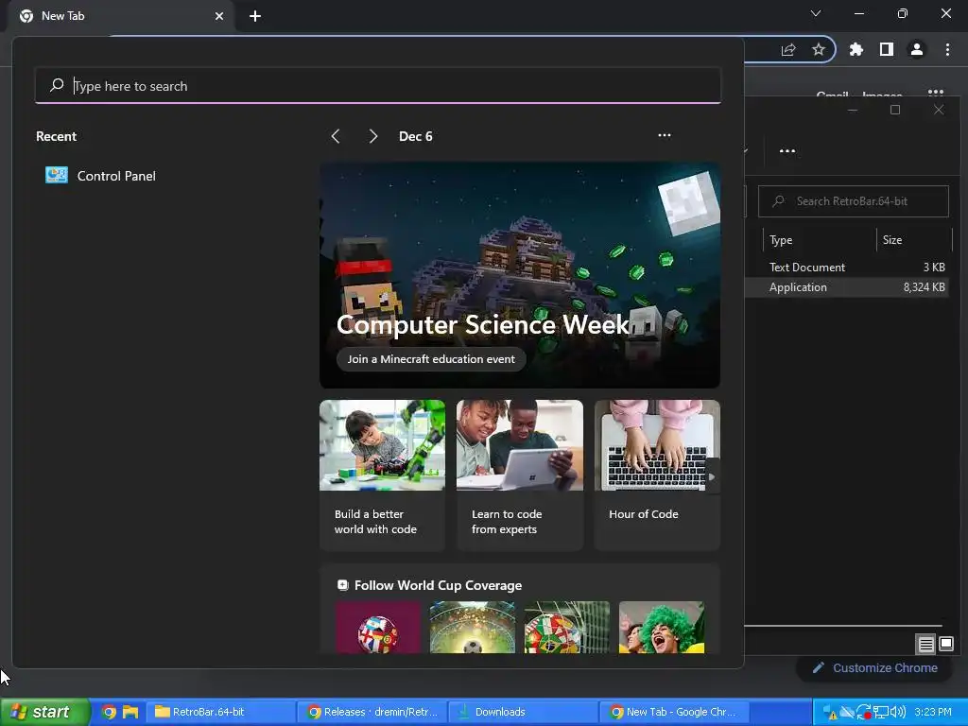Open display monitor tray icon
The height and width of the screenshot is (726, 968).
coord(880,713)
